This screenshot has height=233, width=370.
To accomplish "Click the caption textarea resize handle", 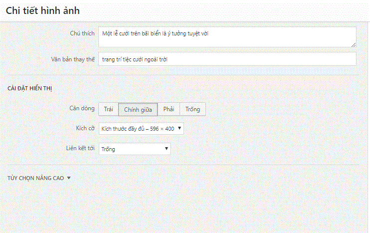I will coord(354,45).
